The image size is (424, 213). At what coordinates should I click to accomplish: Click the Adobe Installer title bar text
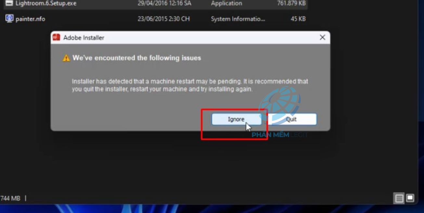tap(84, 38)
